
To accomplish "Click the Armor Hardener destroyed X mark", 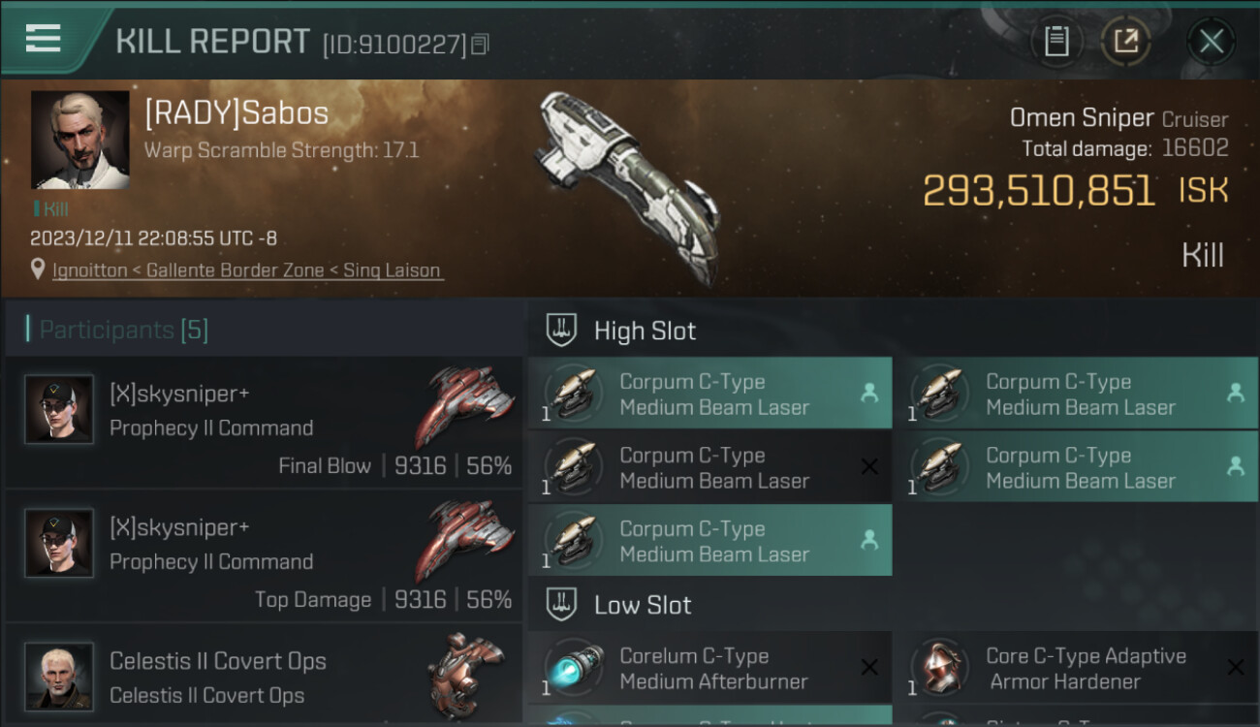I will point(1236,667).
